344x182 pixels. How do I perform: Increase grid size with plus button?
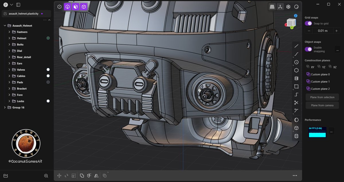336,31
